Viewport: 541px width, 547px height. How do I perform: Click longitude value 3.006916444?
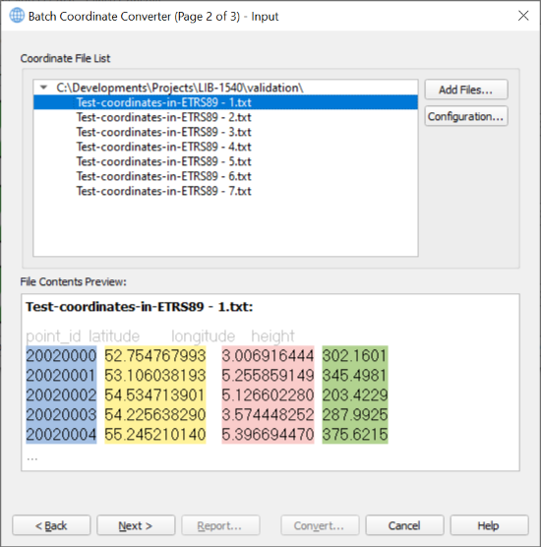tap(268, 356)
